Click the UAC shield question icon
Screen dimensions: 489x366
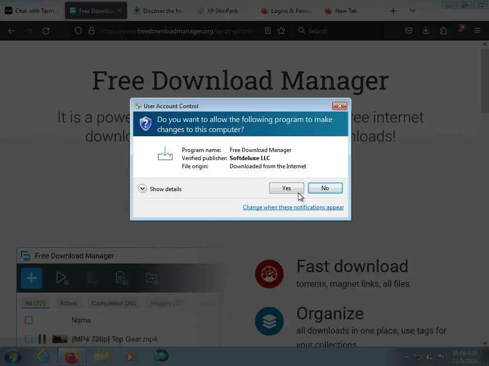point(145,124)
